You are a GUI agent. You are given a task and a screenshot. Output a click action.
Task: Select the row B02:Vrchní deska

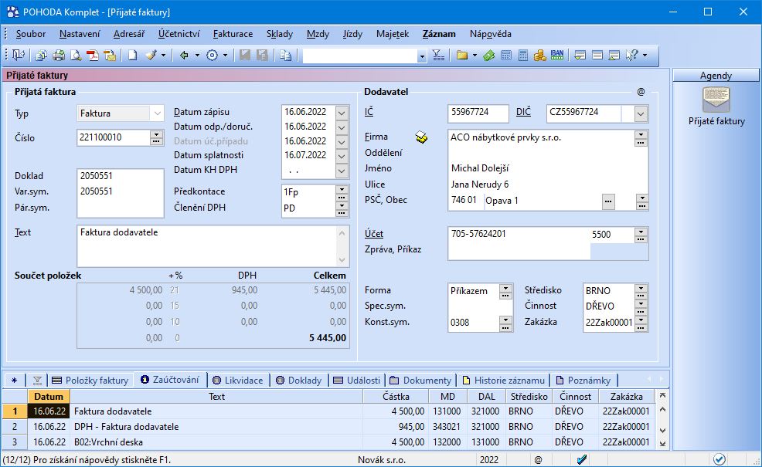[x=328, y=442]
